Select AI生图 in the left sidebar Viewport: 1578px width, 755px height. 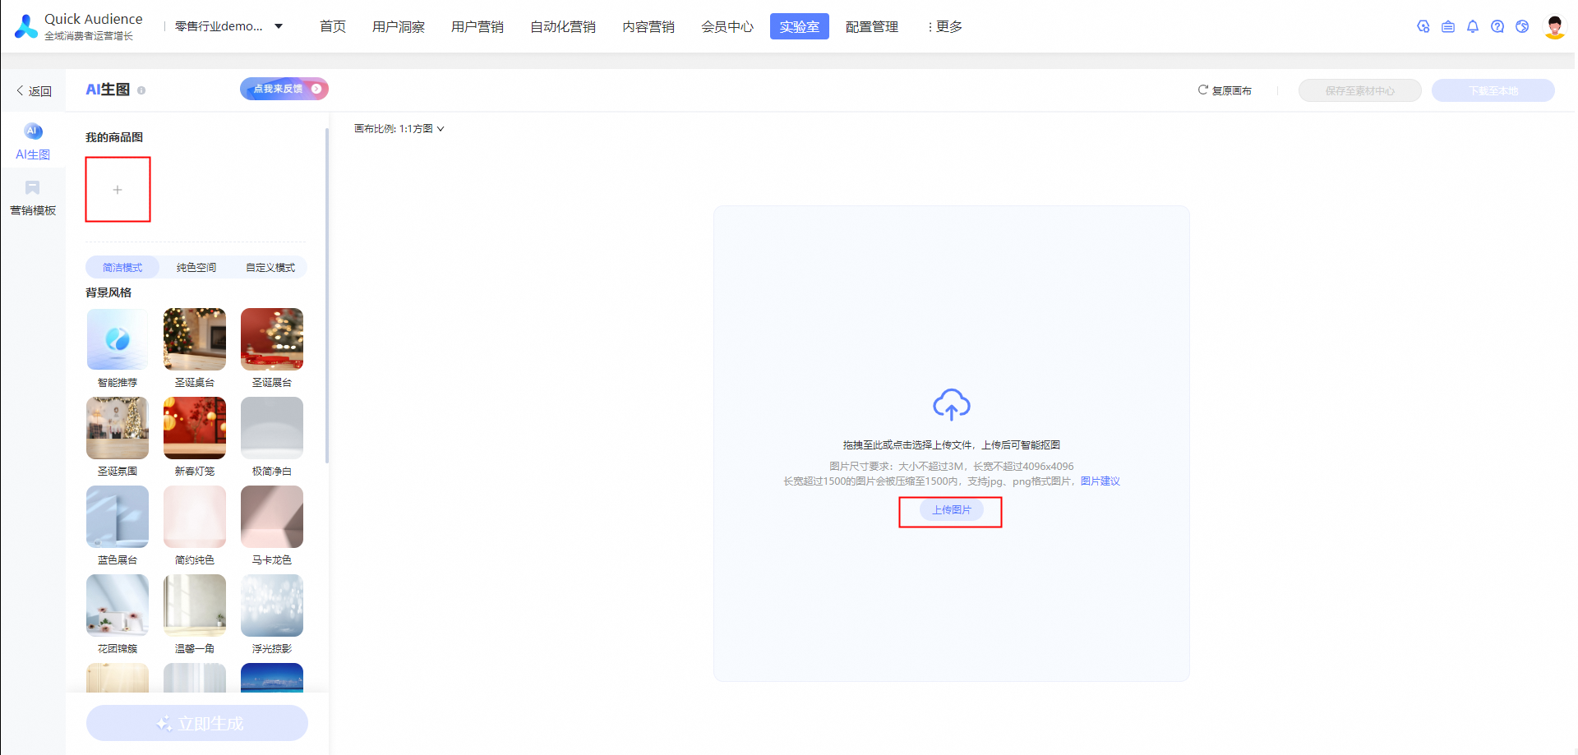coord(33,141)
